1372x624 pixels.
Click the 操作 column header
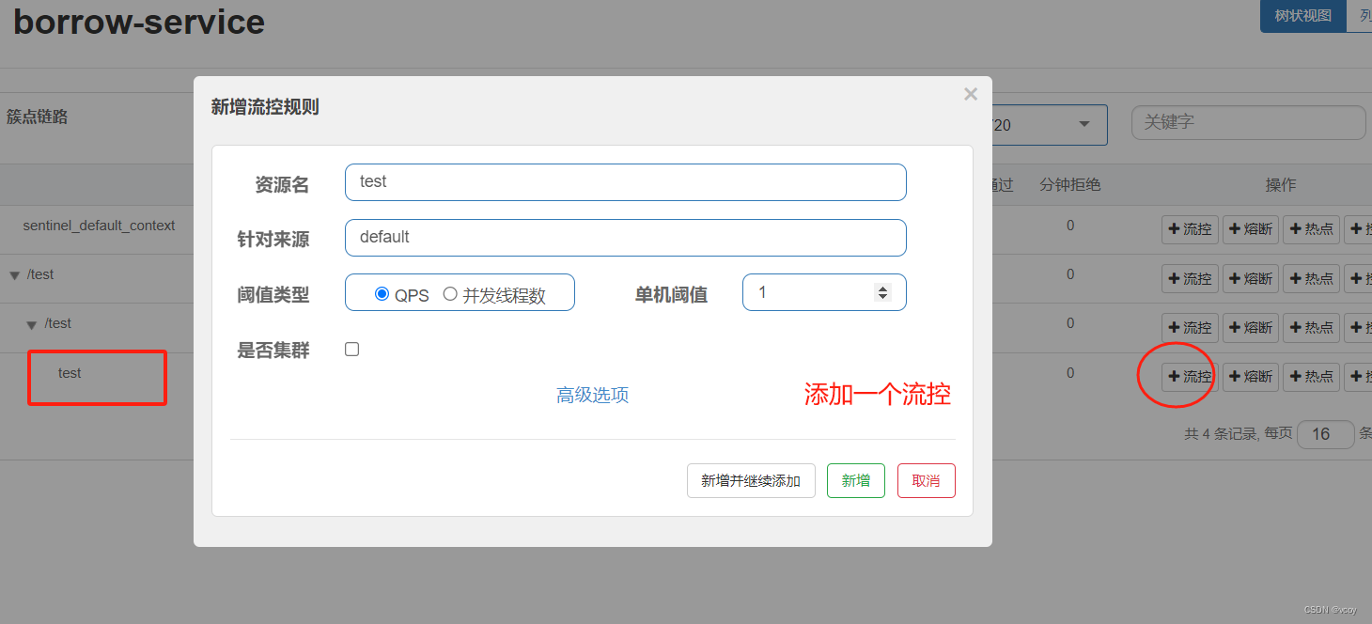click(x=1280, y=185)
